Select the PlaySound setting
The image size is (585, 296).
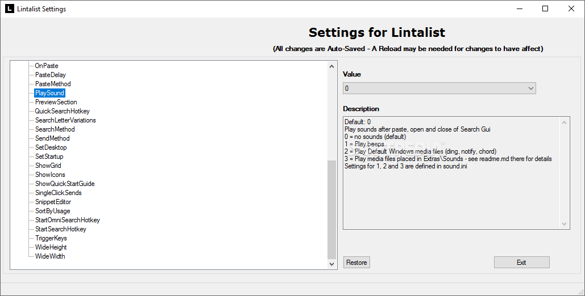(x=49, y=92)
